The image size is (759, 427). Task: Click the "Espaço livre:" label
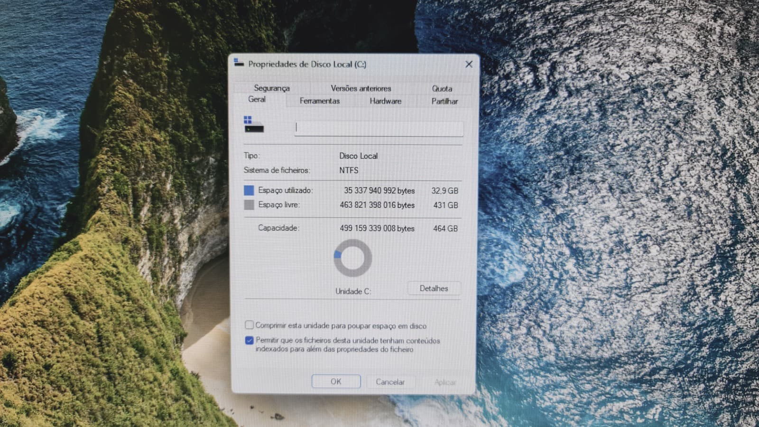point(279,204)
